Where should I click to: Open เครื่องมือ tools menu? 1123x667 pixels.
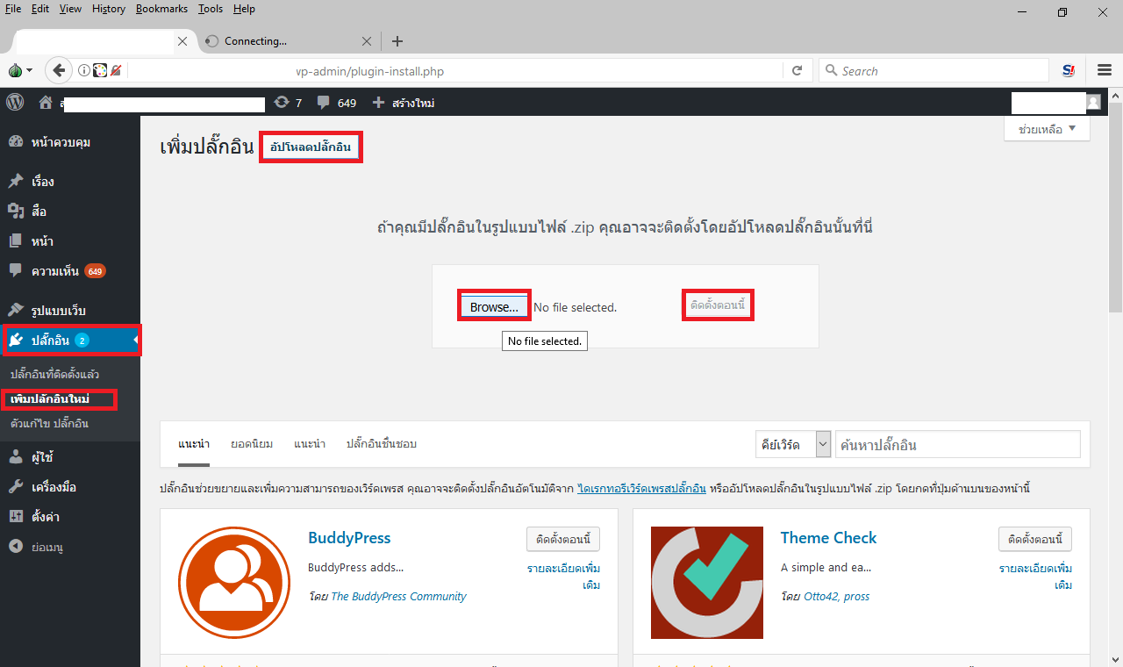[70, 487]
